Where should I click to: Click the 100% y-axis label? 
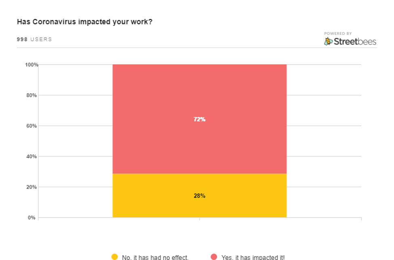[32, 65]
